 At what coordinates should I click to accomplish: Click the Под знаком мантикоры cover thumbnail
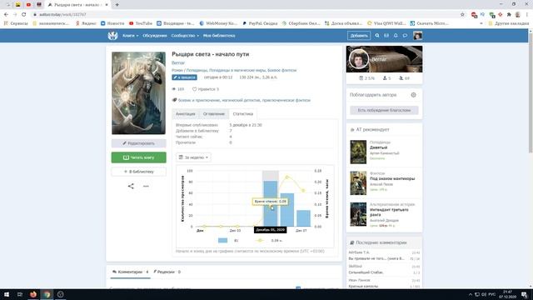point(358,183)
